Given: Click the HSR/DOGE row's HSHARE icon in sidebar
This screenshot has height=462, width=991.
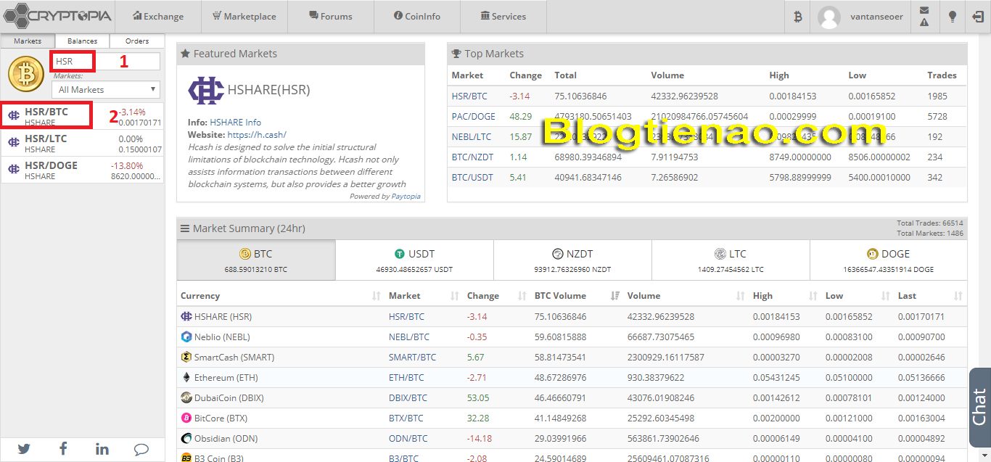Looking at the screenshot, I should [x=13, y=169].
